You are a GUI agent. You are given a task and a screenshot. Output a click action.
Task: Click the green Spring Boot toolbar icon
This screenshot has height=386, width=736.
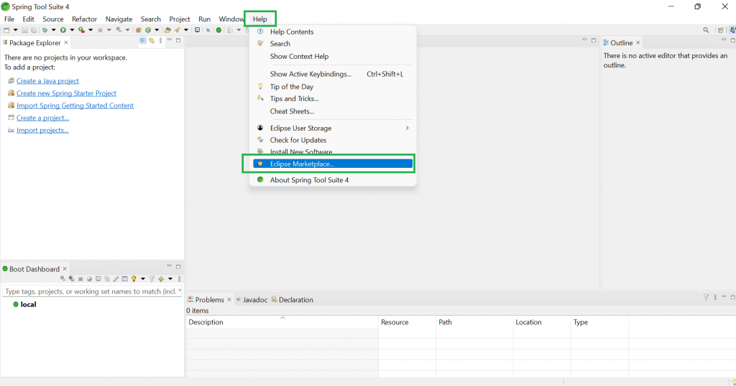pyautogui.click(x=218, y=30)
